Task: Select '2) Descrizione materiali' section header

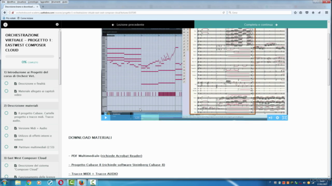Action: pos(30,105)
